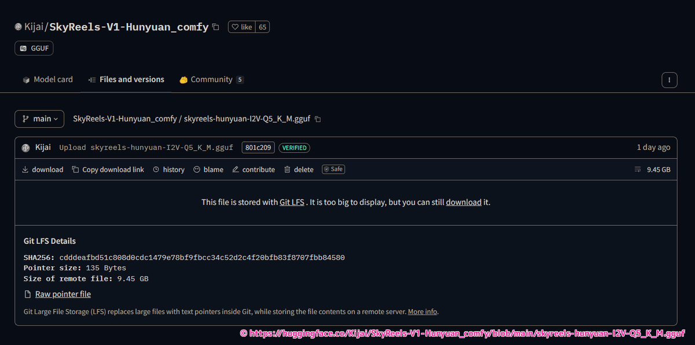Open the Community tab
The height and width of the screenshot is (345, 695).
pyautogui.click(x=211, y=79)
